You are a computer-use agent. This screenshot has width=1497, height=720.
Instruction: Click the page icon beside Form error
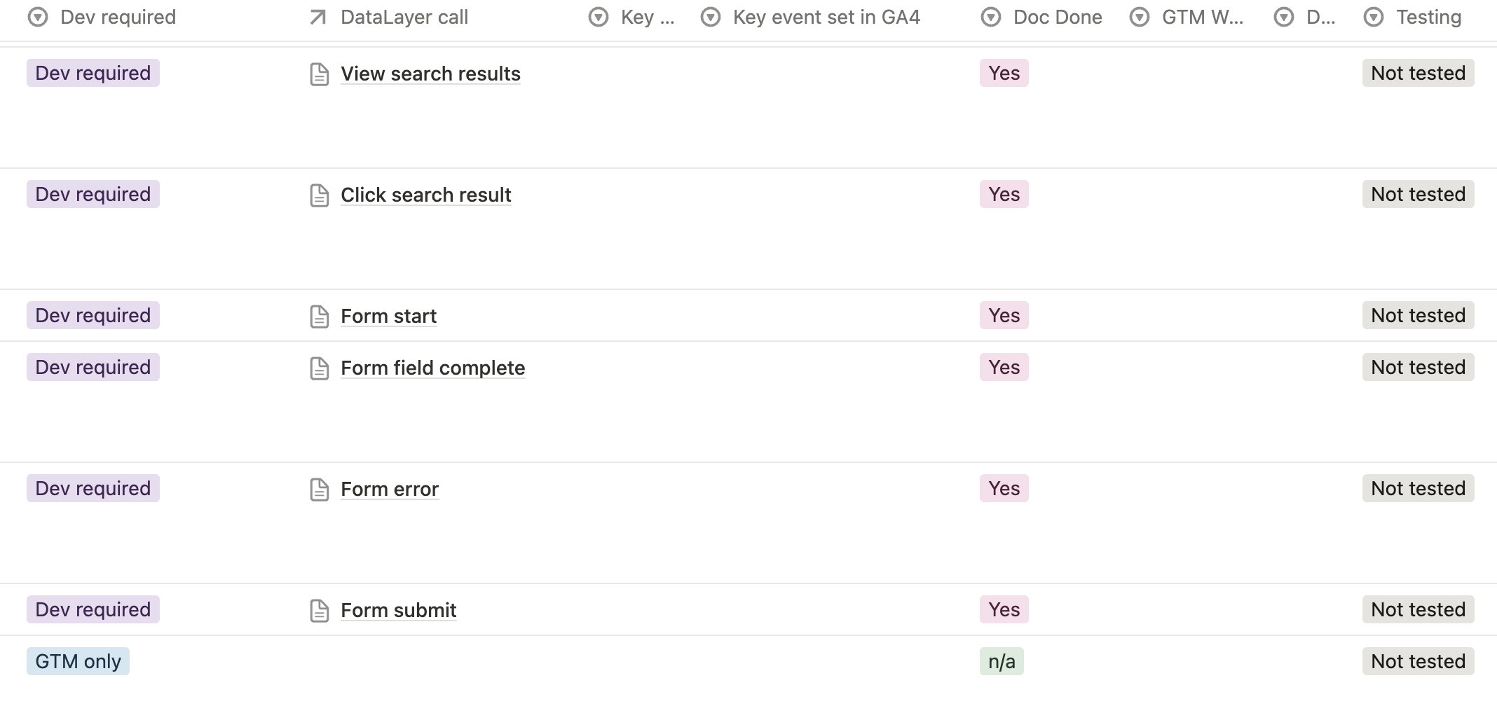[320, 490]
